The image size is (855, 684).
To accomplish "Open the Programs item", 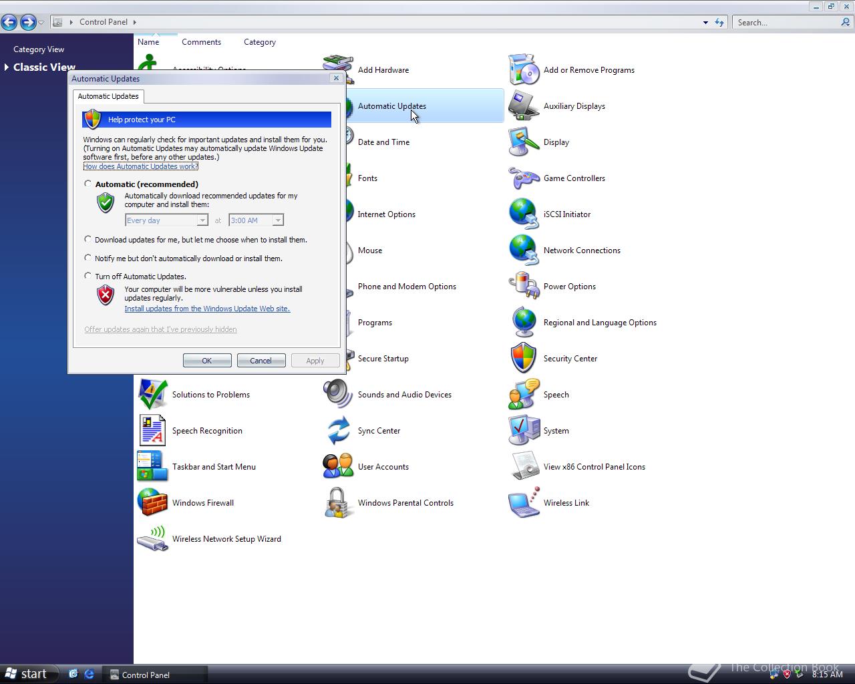I will pos(375,323).
